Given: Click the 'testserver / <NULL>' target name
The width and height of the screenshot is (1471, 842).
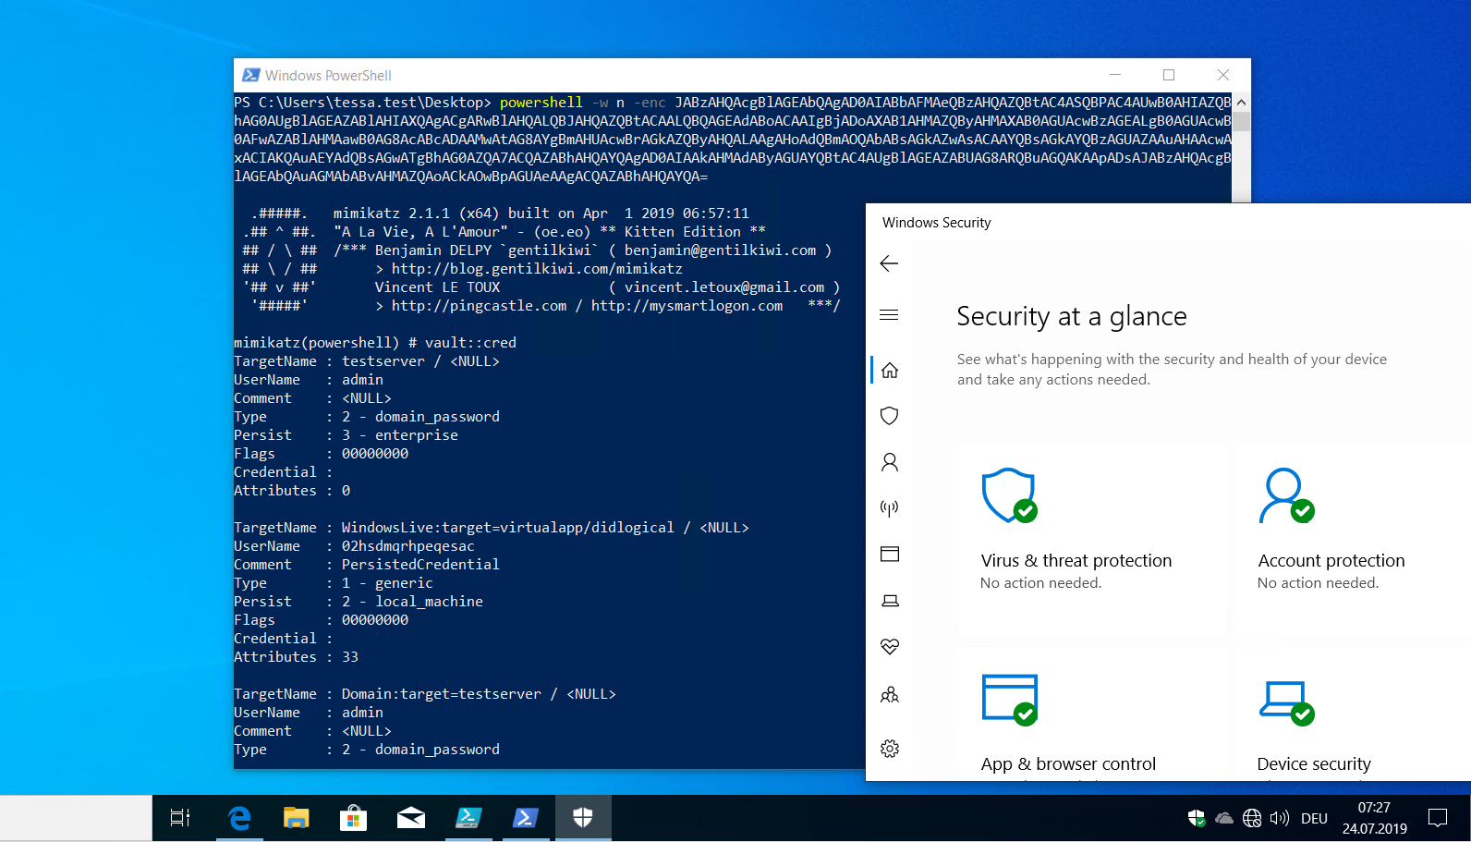Looking at the screenshot, I should tap(420, 361).
